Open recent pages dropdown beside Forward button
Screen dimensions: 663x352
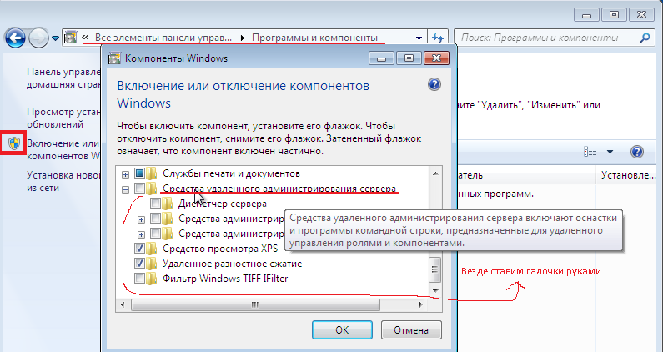click(x=55, y=38)
